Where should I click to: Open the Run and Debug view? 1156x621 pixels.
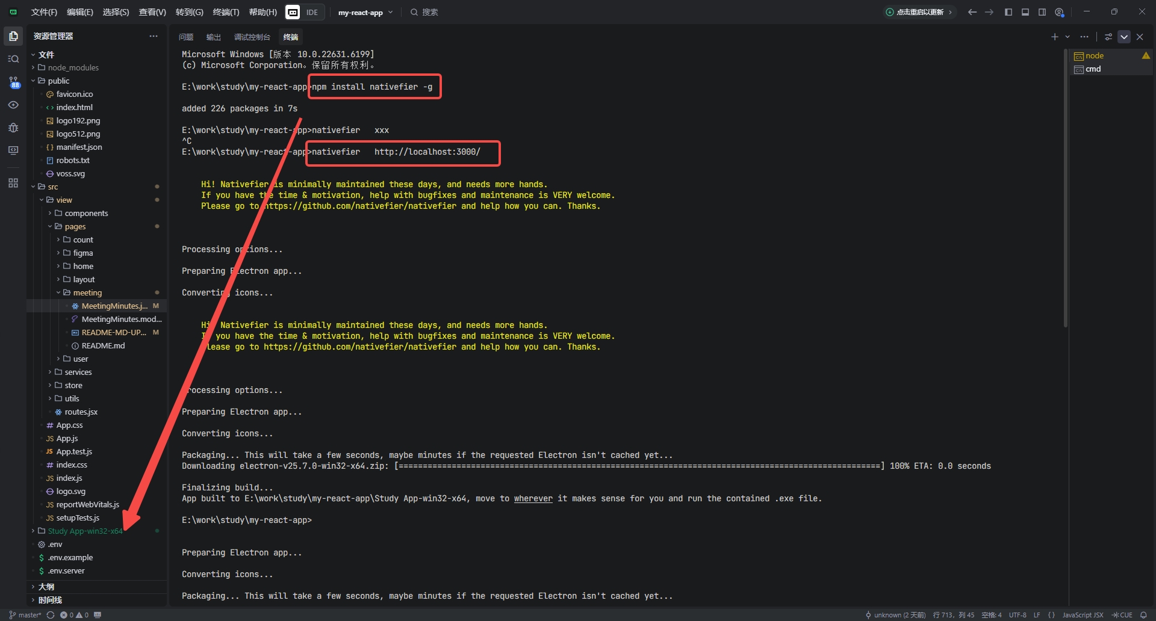pyautogui.click(x=13, y=128)
